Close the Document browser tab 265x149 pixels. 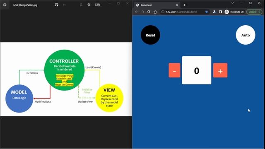[x=177, y=5]
